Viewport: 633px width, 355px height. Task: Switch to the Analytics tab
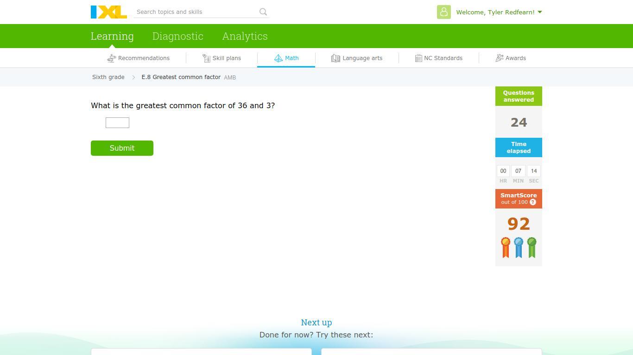(245, 36)
